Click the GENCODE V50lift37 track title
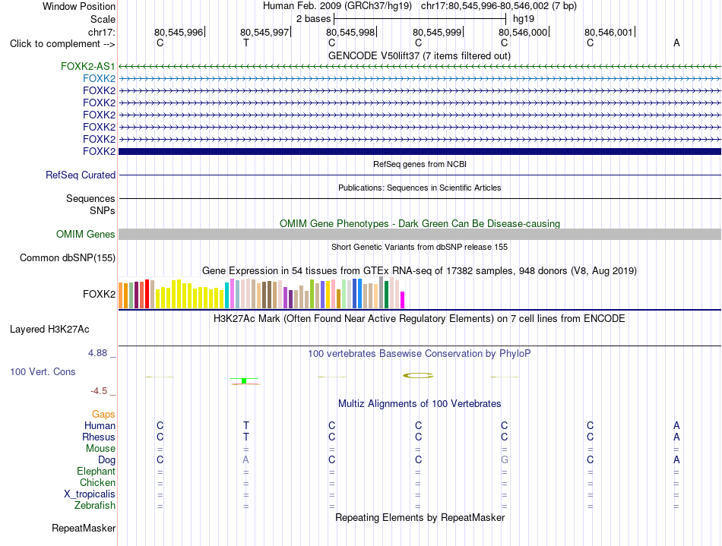 pyautogui.click(x=420, y=56)
